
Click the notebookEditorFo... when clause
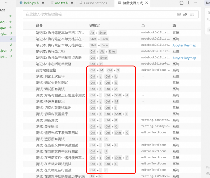pyautogui.click(x=155, y=64)
